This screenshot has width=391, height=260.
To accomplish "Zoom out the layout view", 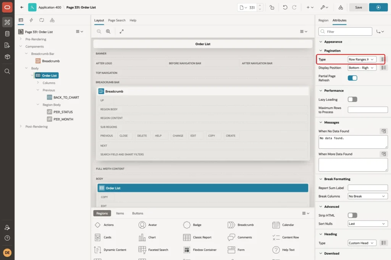I will 99,31.
